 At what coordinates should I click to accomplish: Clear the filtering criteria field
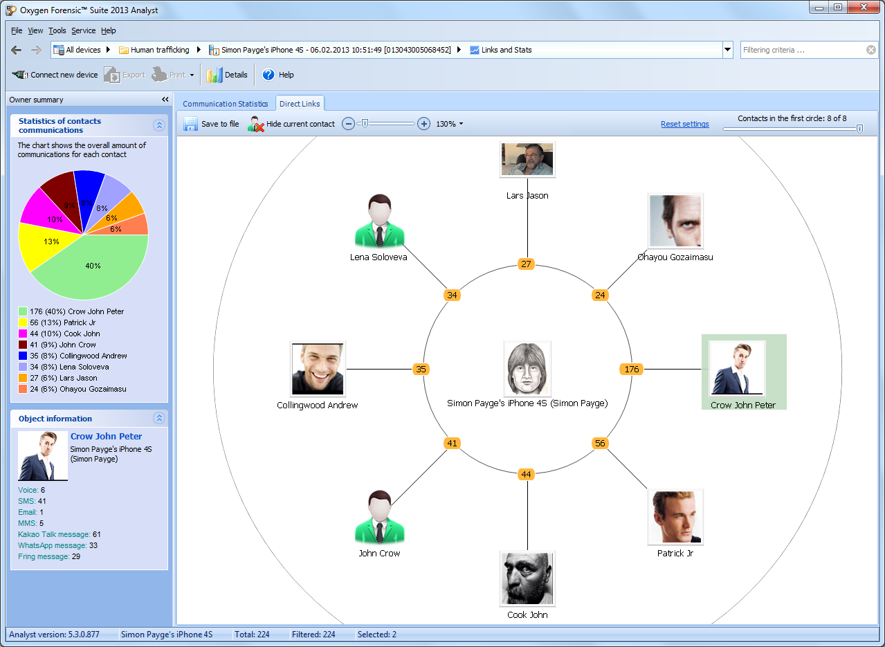click(871, 50)
